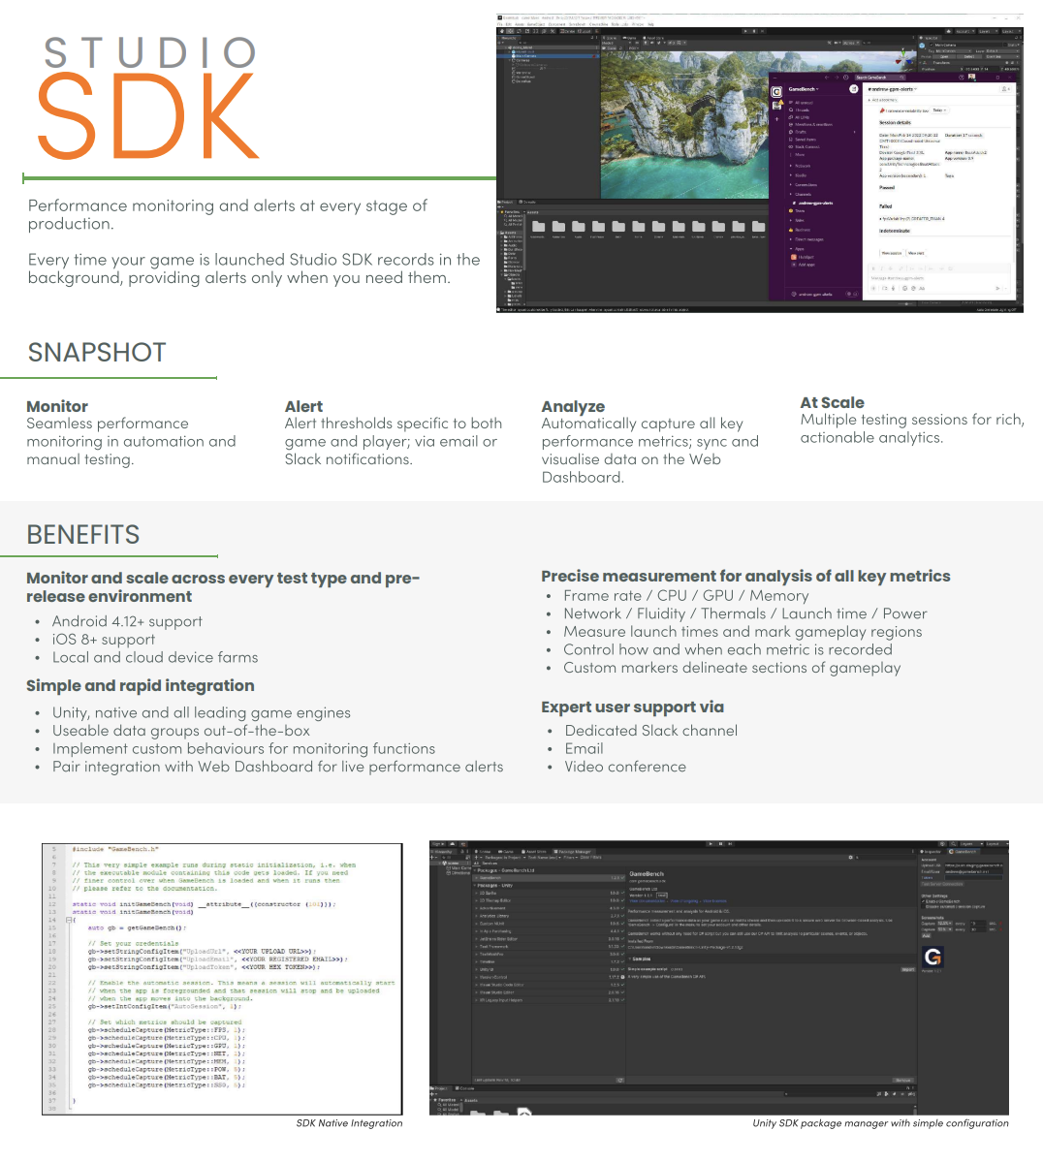Toggle Enable GameBench checkbox in inspector
The image size is (1043, 1163).
[x=923, y=901]
